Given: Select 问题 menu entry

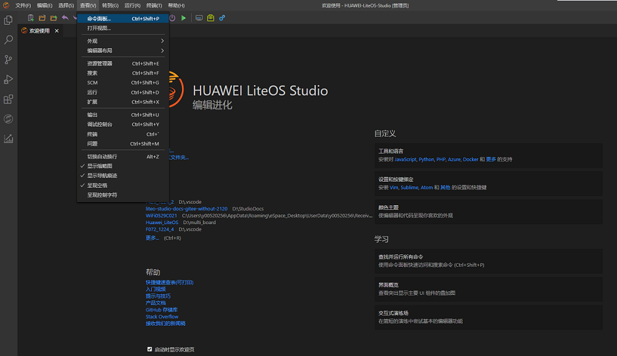Looking at the screenshot, I should [123, 144].
